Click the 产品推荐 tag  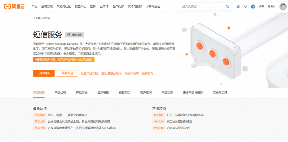pyautogui.click(x=40, y=115)
